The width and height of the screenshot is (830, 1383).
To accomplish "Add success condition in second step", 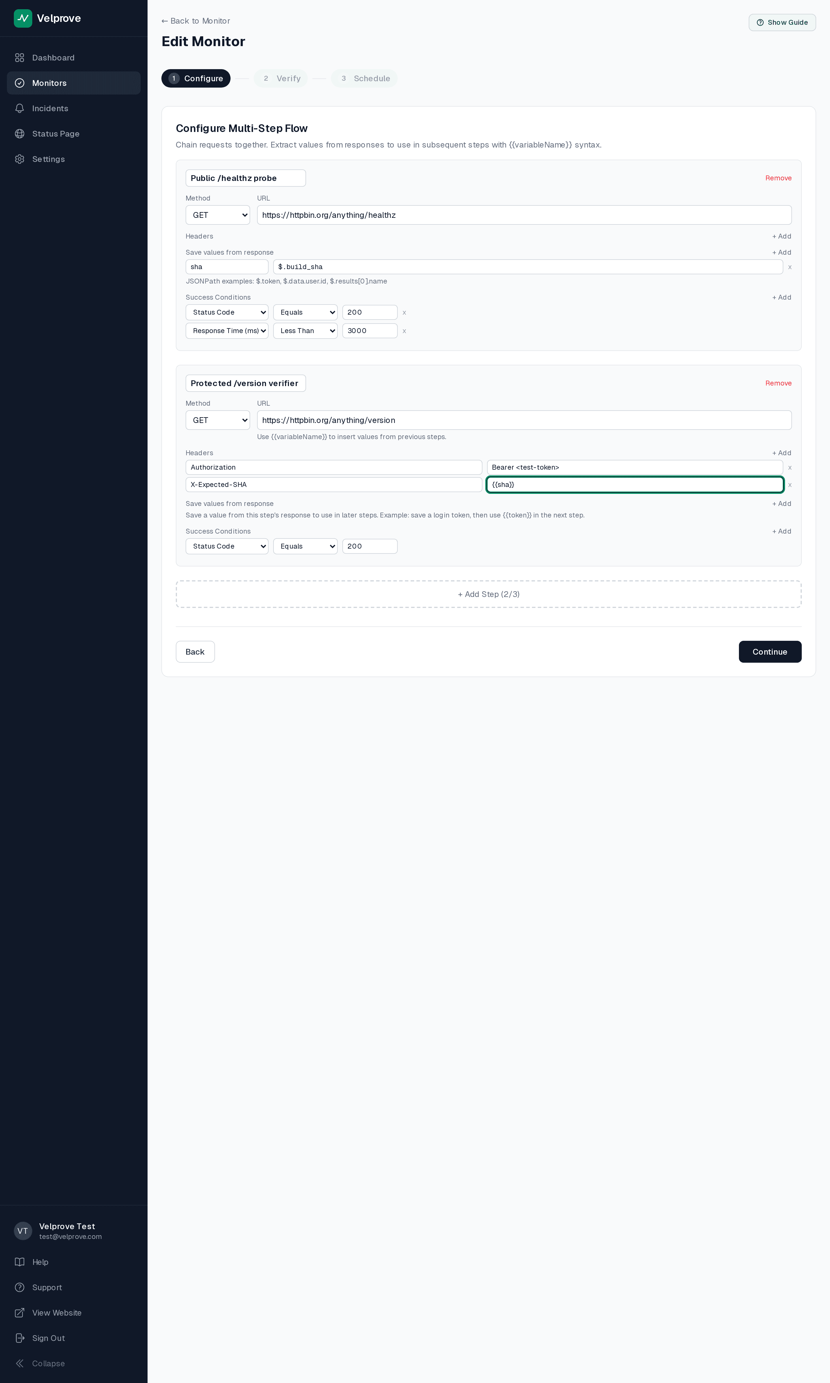I will (781, 532).
